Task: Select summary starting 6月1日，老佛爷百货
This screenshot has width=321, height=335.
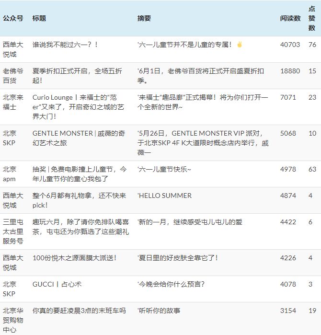Action: click(201, 76)
